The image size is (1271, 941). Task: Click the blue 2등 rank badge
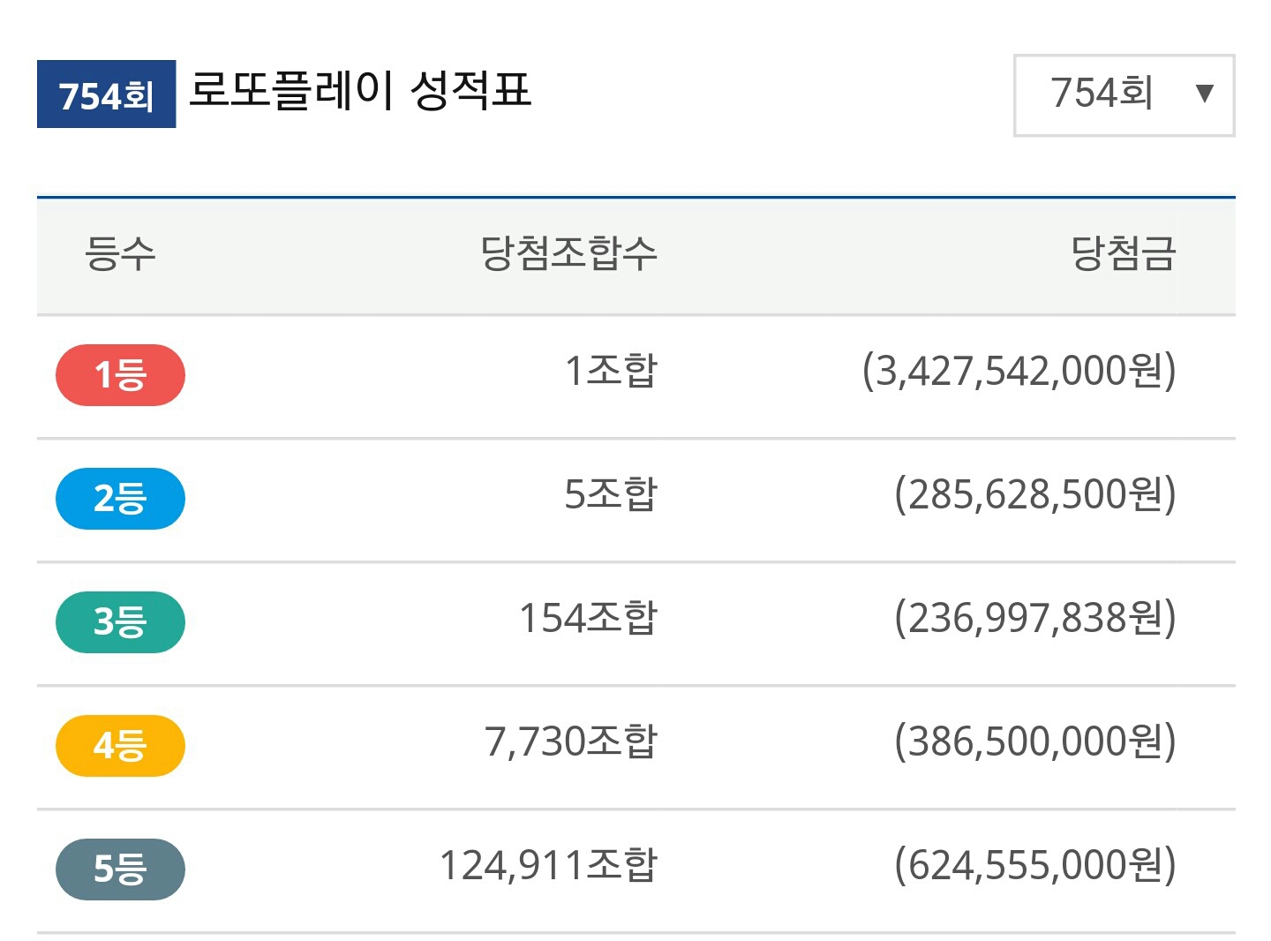pyautogui.click(x=120, y=499)
